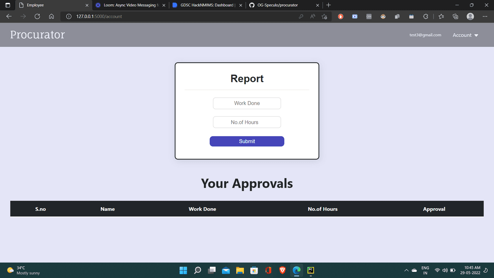Viewport: 494px width, 278px height.
Task: Expand the Account dropdown
Action: [465, 35]
